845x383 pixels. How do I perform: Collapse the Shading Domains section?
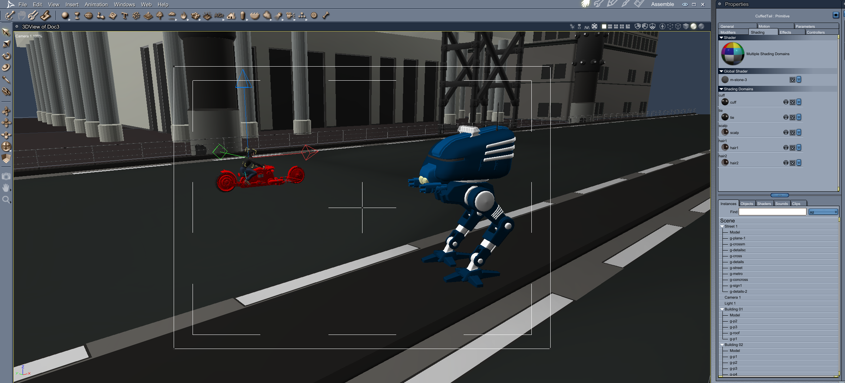(721, 89)
